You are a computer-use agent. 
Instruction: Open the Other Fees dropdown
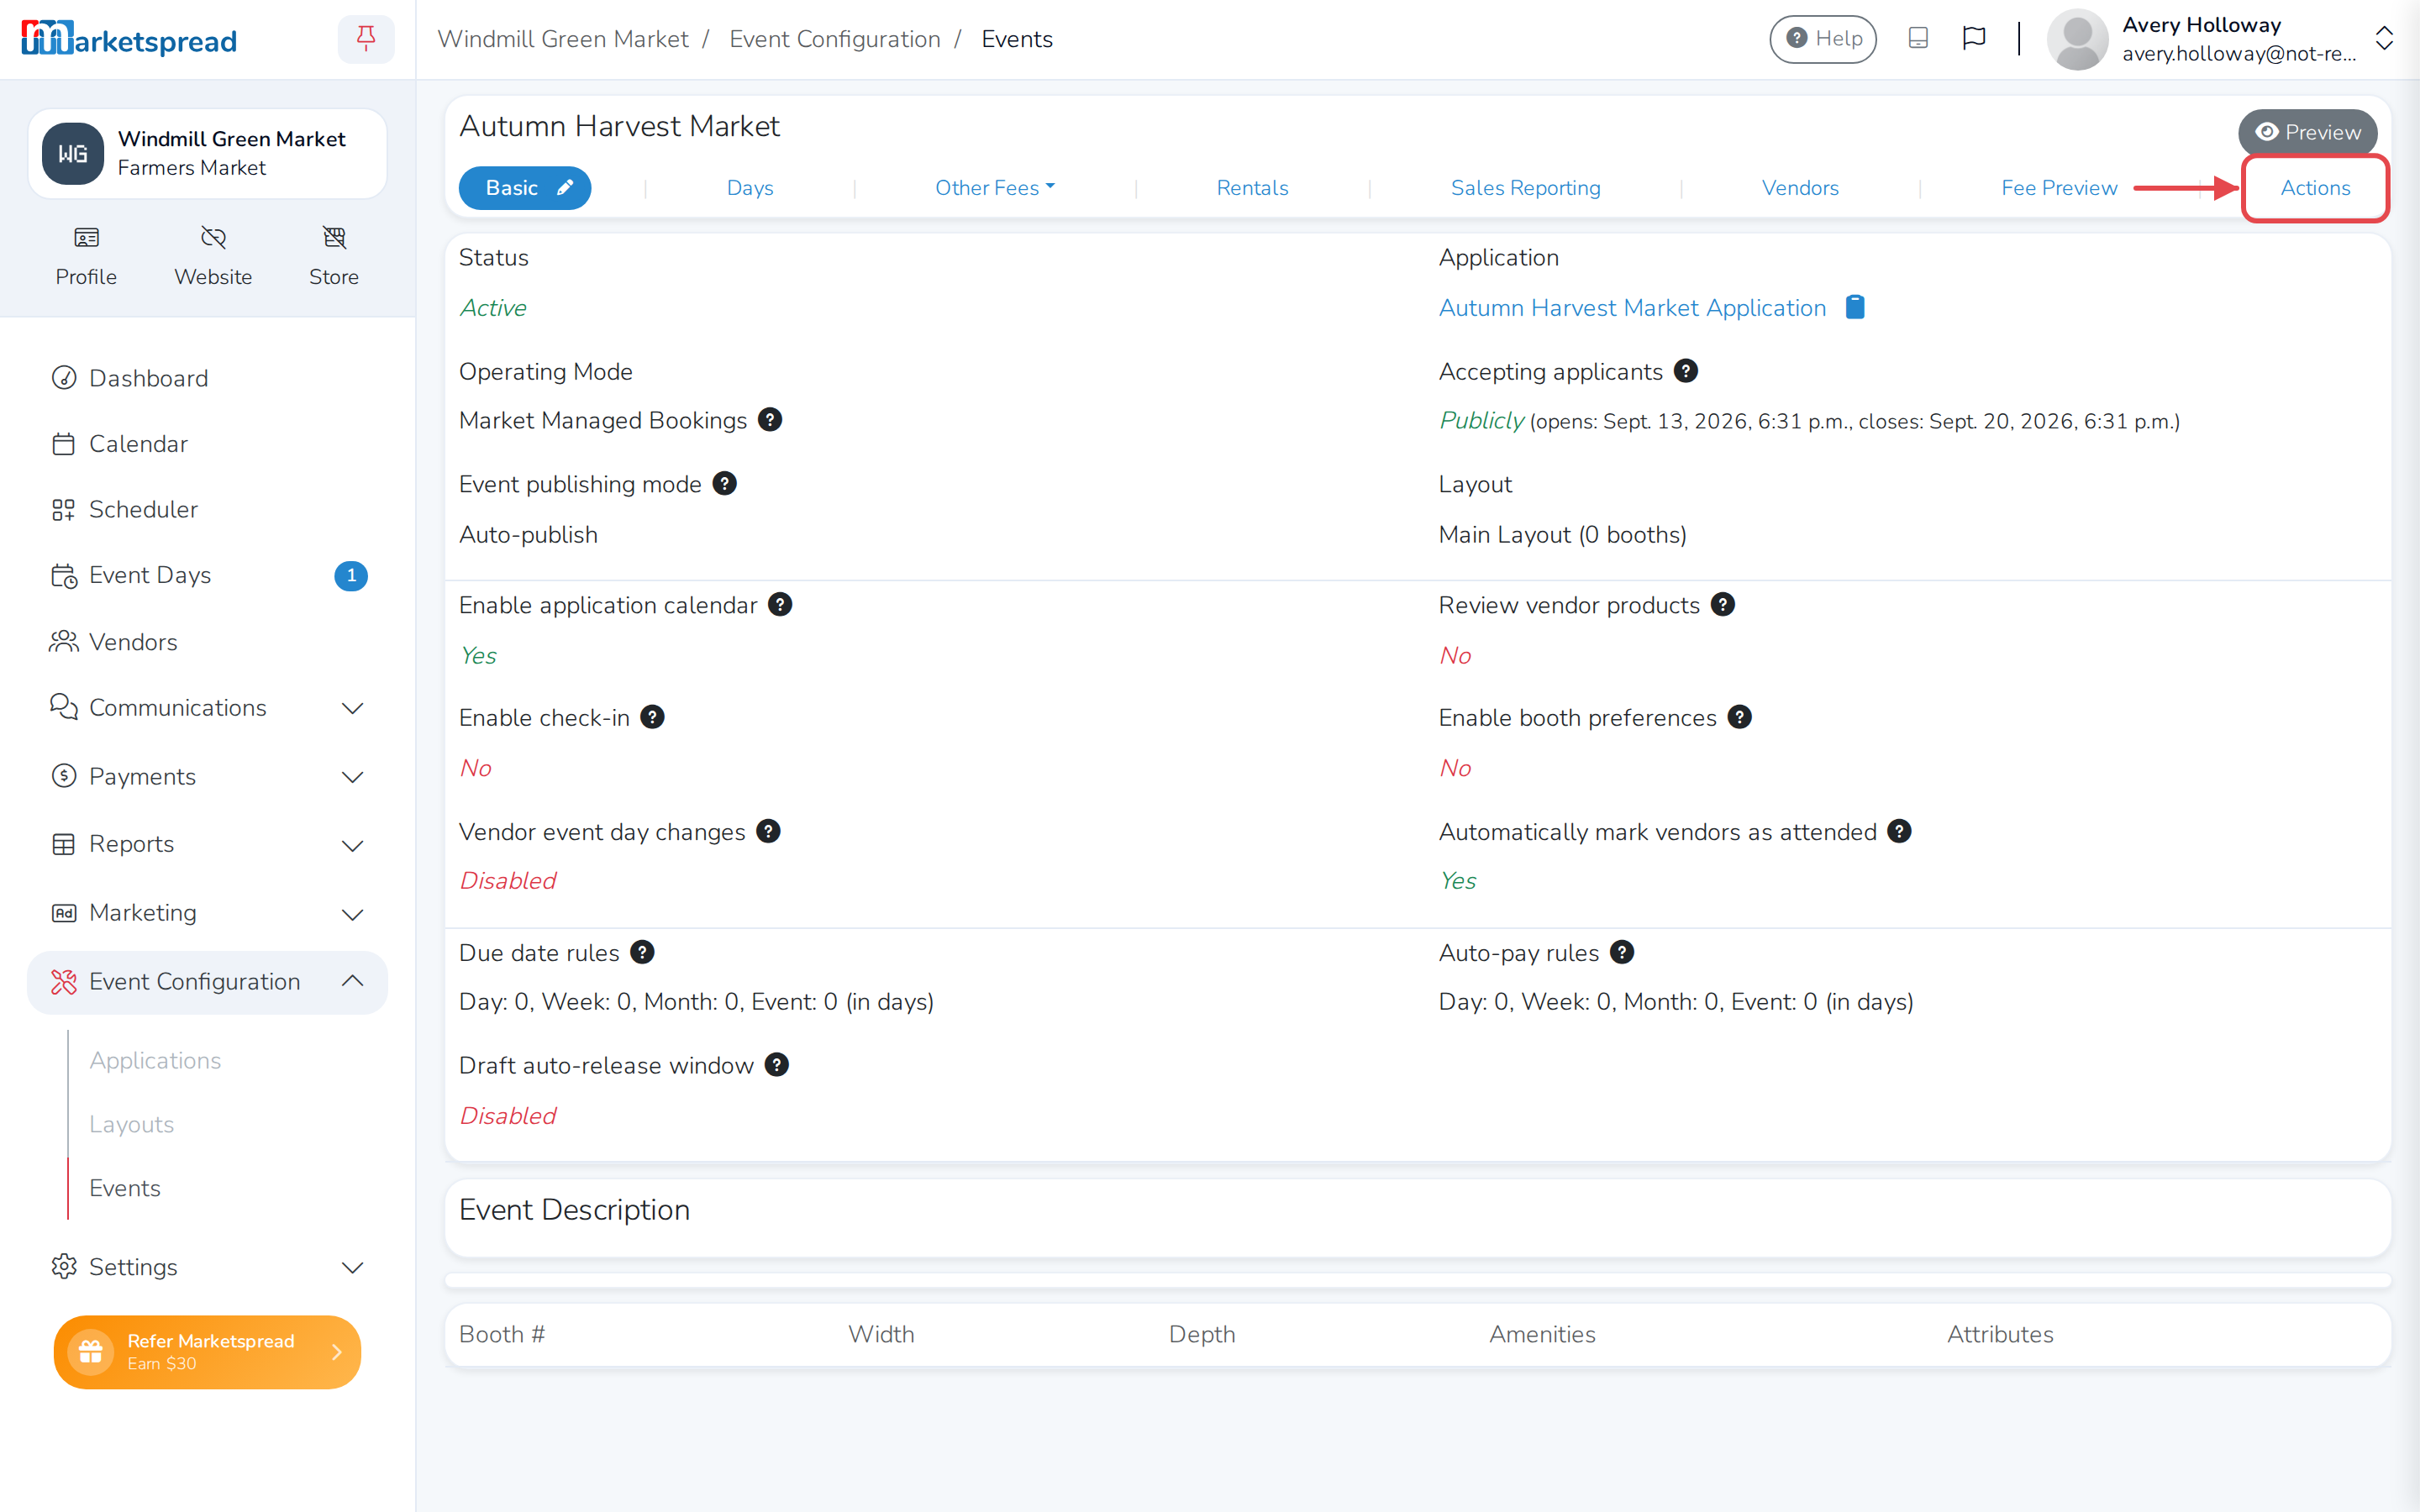click(x=995, y=188)
